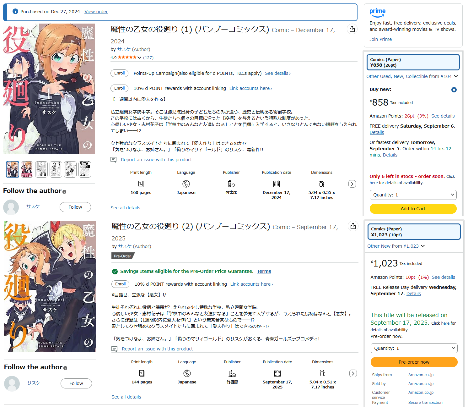Click the share icon for volume 2
Viewport: 468px width, 407px height.
pyautogui.click(x=353, y=226)
